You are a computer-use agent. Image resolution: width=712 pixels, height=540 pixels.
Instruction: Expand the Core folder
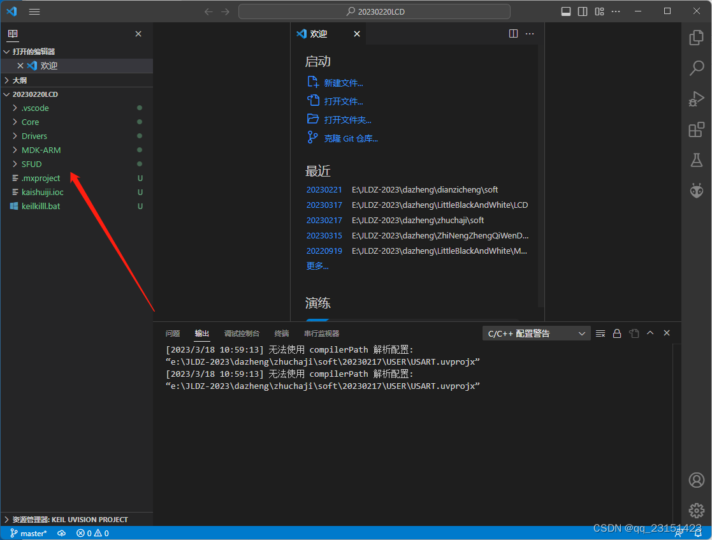tap(76, 122)
